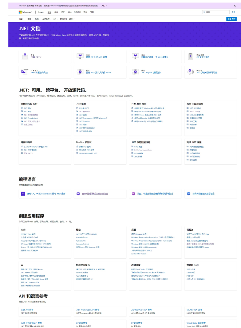
Task: Select the underlined Docs tab in the header
Action: (50, 12)
